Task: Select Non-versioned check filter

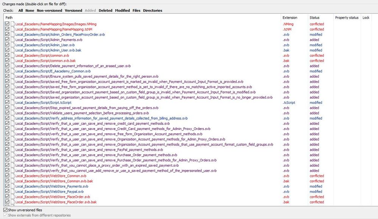Action: pyautogui.click(x=49, y=11)
